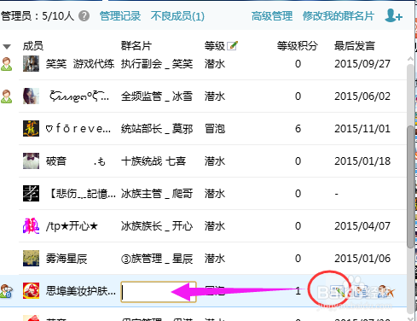Open avatar of member 破音

(x=31, y=161)
